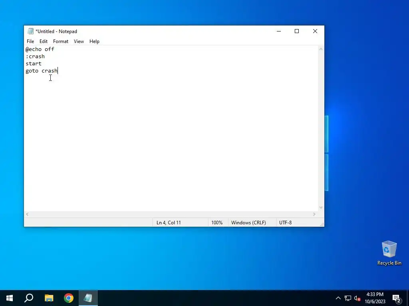Select the Notepad taskbar button
Image resolution: width=409 pixels, height=306 pixels.
coord(88,298)
